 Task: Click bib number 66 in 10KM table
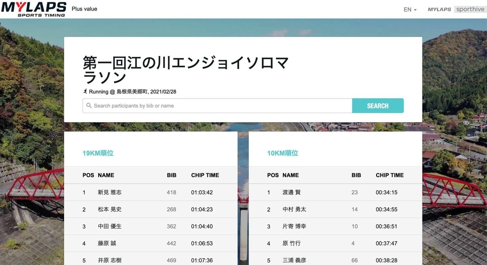(355, 261)
